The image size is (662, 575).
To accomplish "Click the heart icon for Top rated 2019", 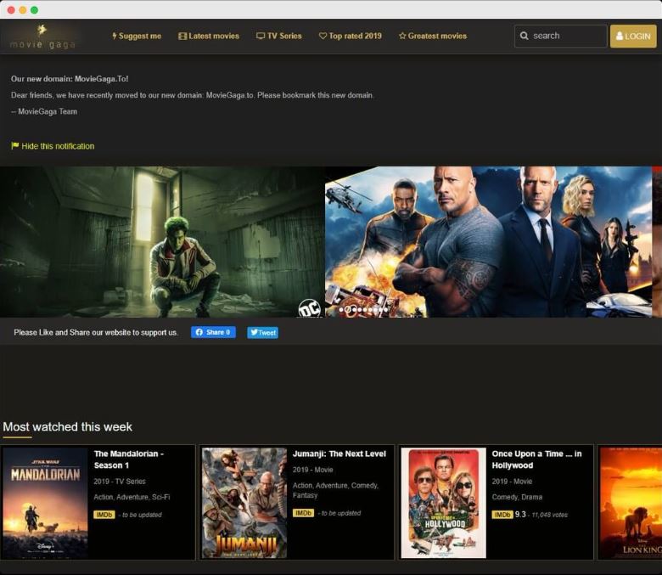I will (x=323, y=37).
